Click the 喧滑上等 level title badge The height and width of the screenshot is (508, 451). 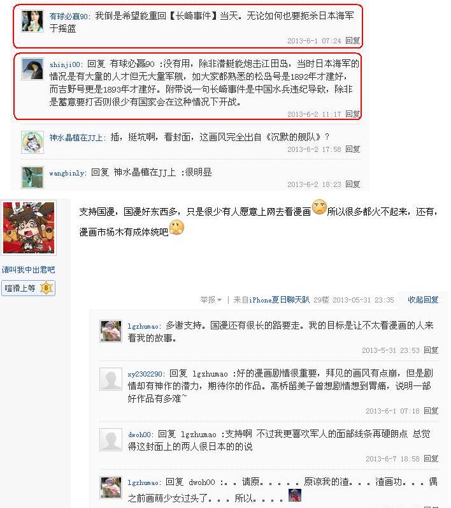pos(20,288)
